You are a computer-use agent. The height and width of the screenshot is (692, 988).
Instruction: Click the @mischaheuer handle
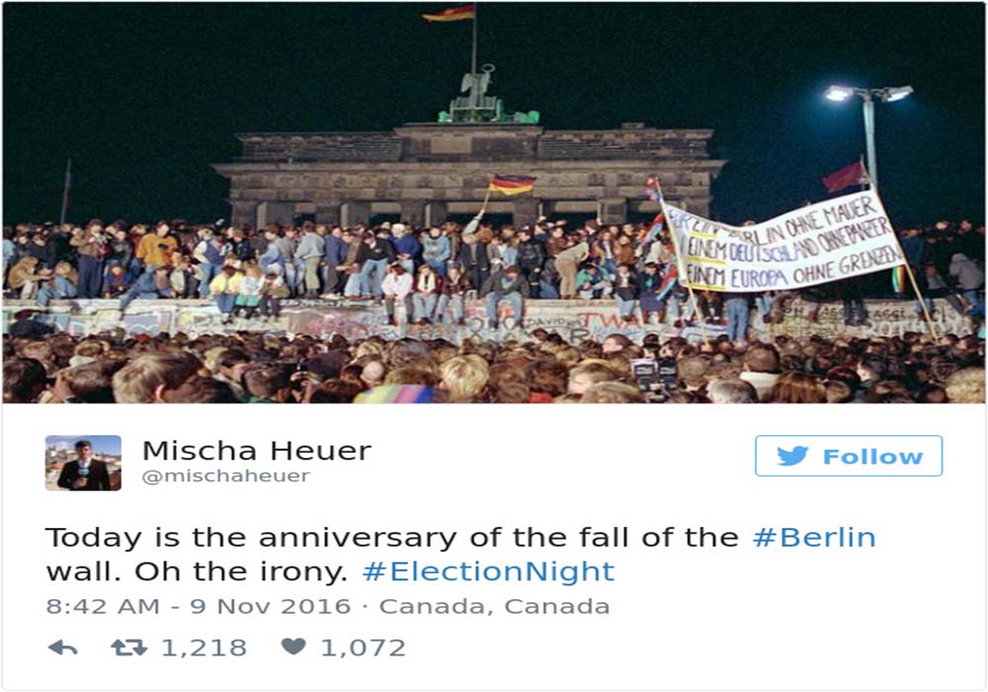(x=226, y=476)
